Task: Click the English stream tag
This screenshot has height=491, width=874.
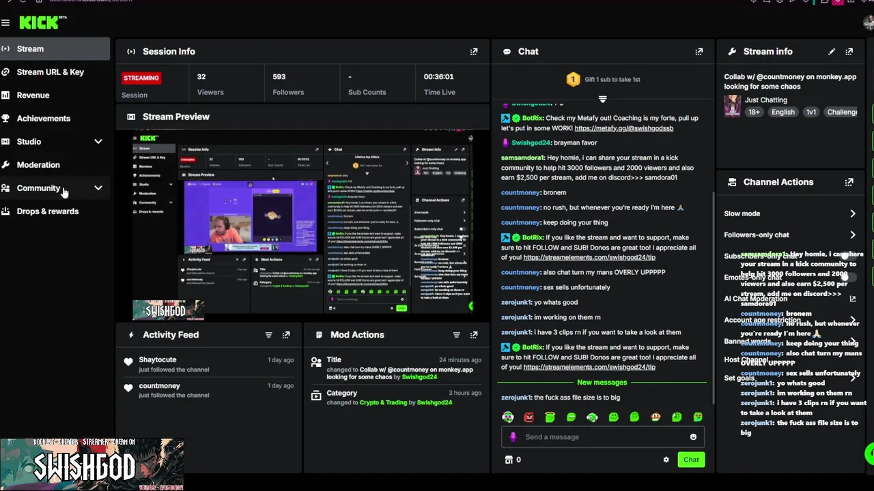Action: (783, 113)
